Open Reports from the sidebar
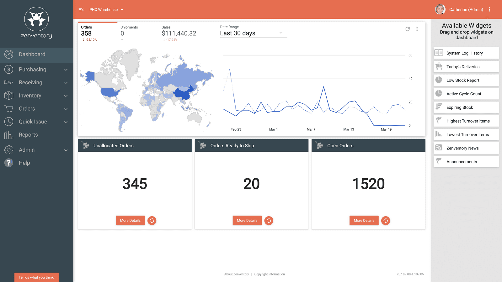The height and width of the screenshot is (282, 502). coord(28,135)
